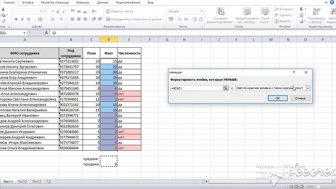Image resolution: width=336 pixels, height=189 pixels.
Task: Open the Рецензирование ribbon tab
Action: [128, 3]
